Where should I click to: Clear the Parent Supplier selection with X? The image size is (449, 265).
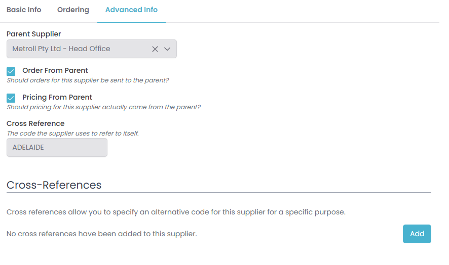coord(155,49)
